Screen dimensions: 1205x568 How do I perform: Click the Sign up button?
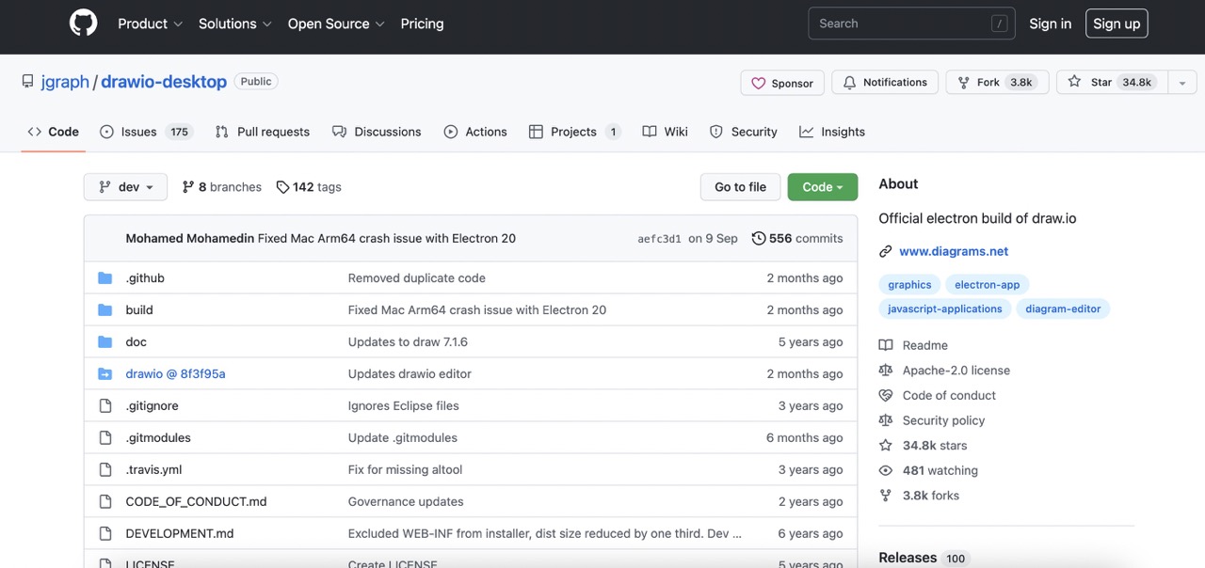pyautogui.click(x=1117, y=24)
